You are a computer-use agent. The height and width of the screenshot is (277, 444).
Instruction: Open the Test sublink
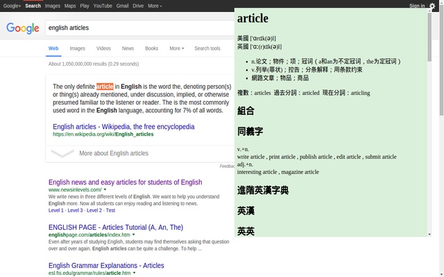110,211
